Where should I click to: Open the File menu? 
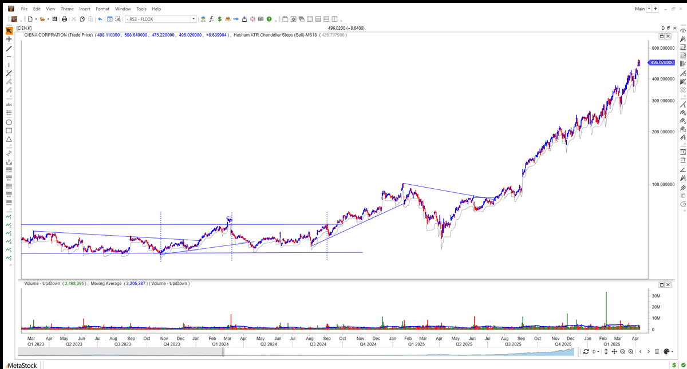[24, 9]
